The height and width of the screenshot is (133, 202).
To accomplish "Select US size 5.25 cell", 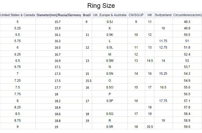I will coord(17,28).
